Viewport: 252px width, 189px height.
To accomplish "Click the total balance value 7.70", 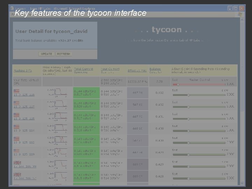I will point(160,82).
